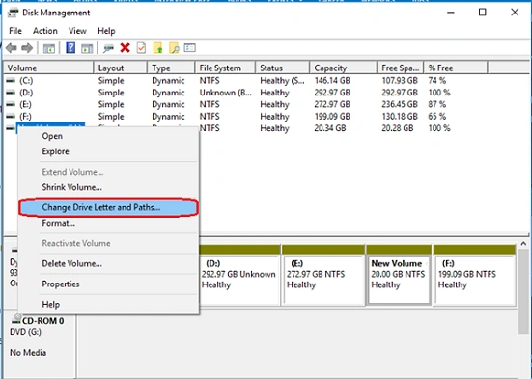The height and width of the screenshot is (379, 532).
Task: Select the (E:) 272.97 GB NTFS partition
Action: [x=323, y=276]
